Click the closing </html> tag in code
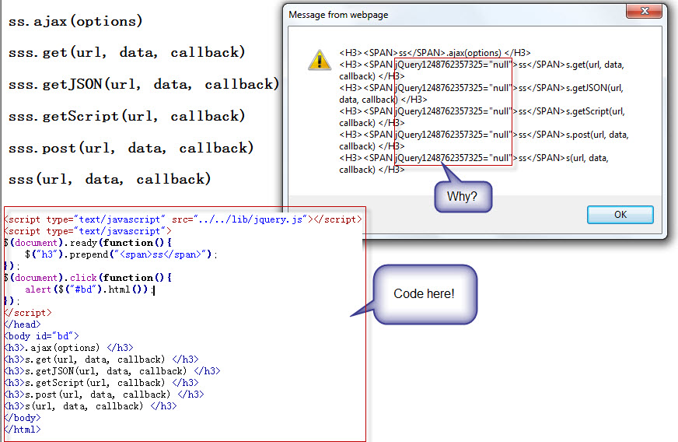The width and height of the screenshot is (678, 442). coord(22,429)
